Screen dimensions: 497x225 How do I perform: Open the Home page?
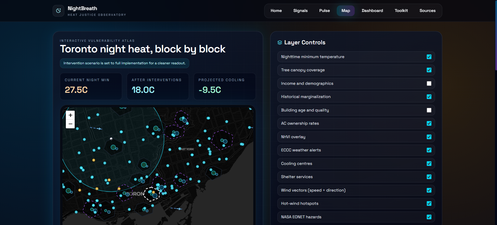(276, 11)
